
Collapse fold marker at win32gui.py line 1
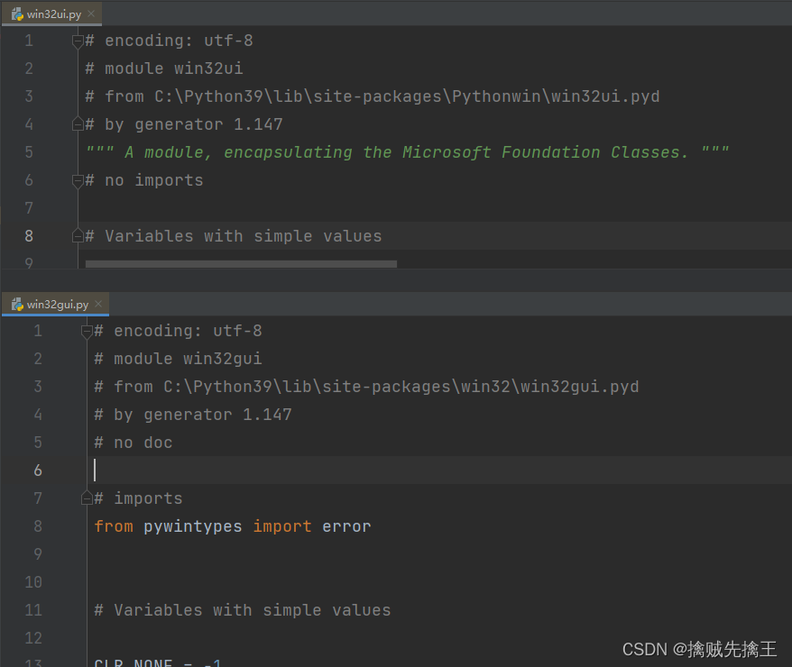click(x=87, y=331)
